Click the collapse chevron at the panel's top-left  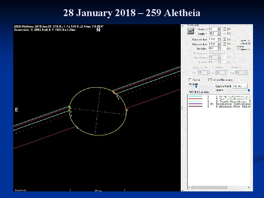183,26
